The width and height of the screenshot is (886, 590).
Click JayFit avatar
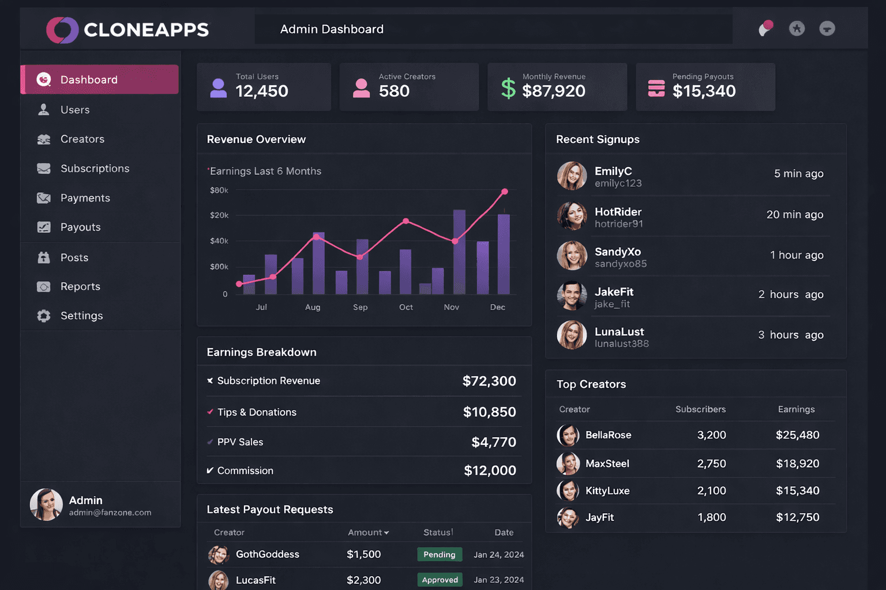(568, 517)
